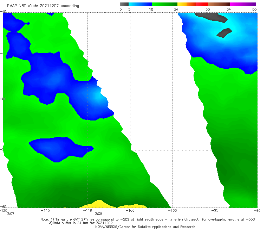Viewport: 260px width, 229px height.
Task: Click the color bar label "5"
Action: [x=129, y=10]
